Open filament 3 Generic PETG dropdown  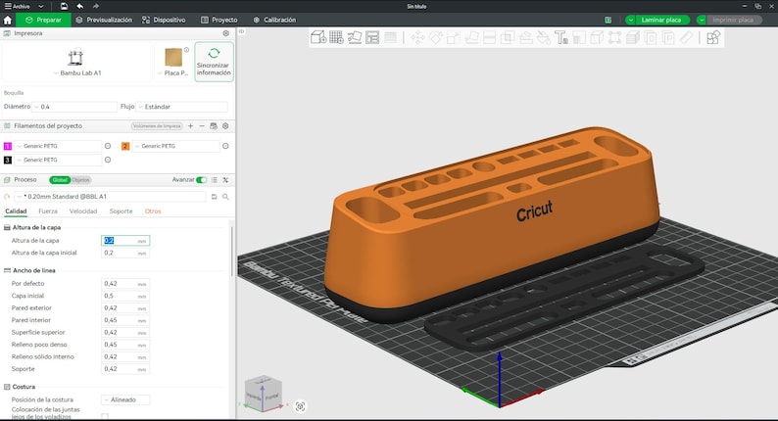click(58, 160)
